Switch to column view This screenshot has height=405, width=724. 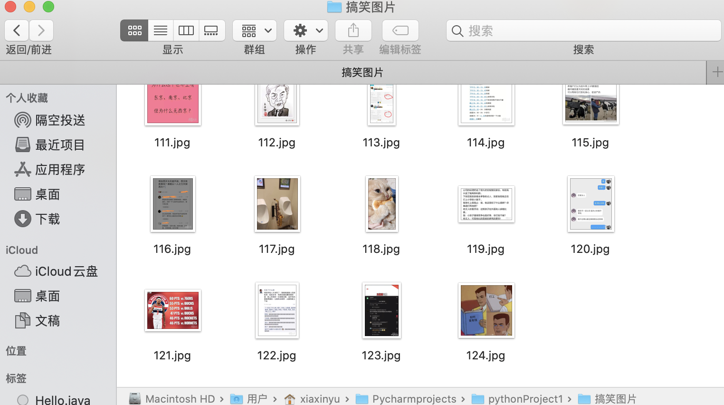(186, 30)
